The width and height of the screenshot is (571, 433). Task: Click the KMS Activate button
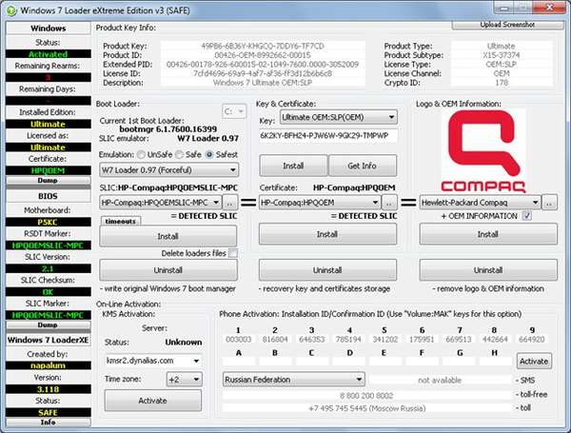pyautogui.click(x=153, y=401)
